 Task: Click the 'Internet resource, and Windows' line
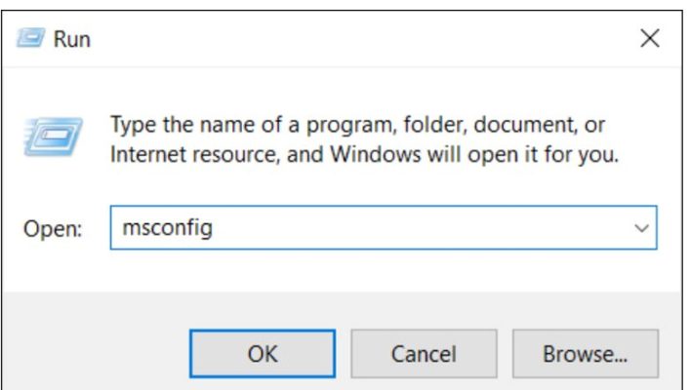tap(364, 155)
